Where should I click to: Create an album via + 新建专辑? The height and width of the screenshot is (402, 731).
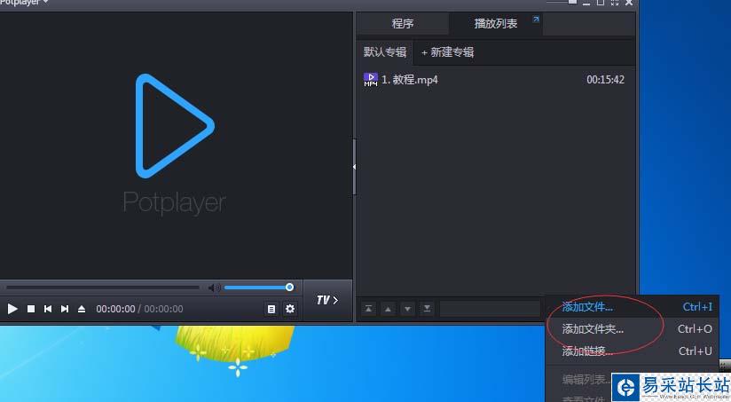(x=447, y=51)
